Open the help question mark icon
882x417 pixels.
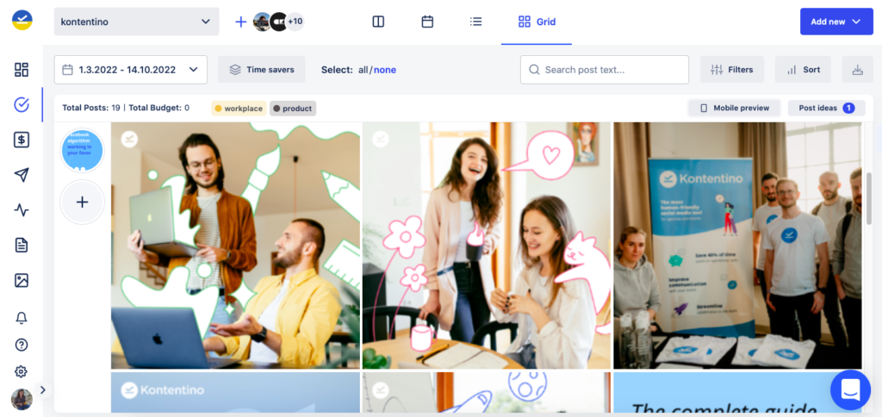pyautogui.click(x=22, y=345)
